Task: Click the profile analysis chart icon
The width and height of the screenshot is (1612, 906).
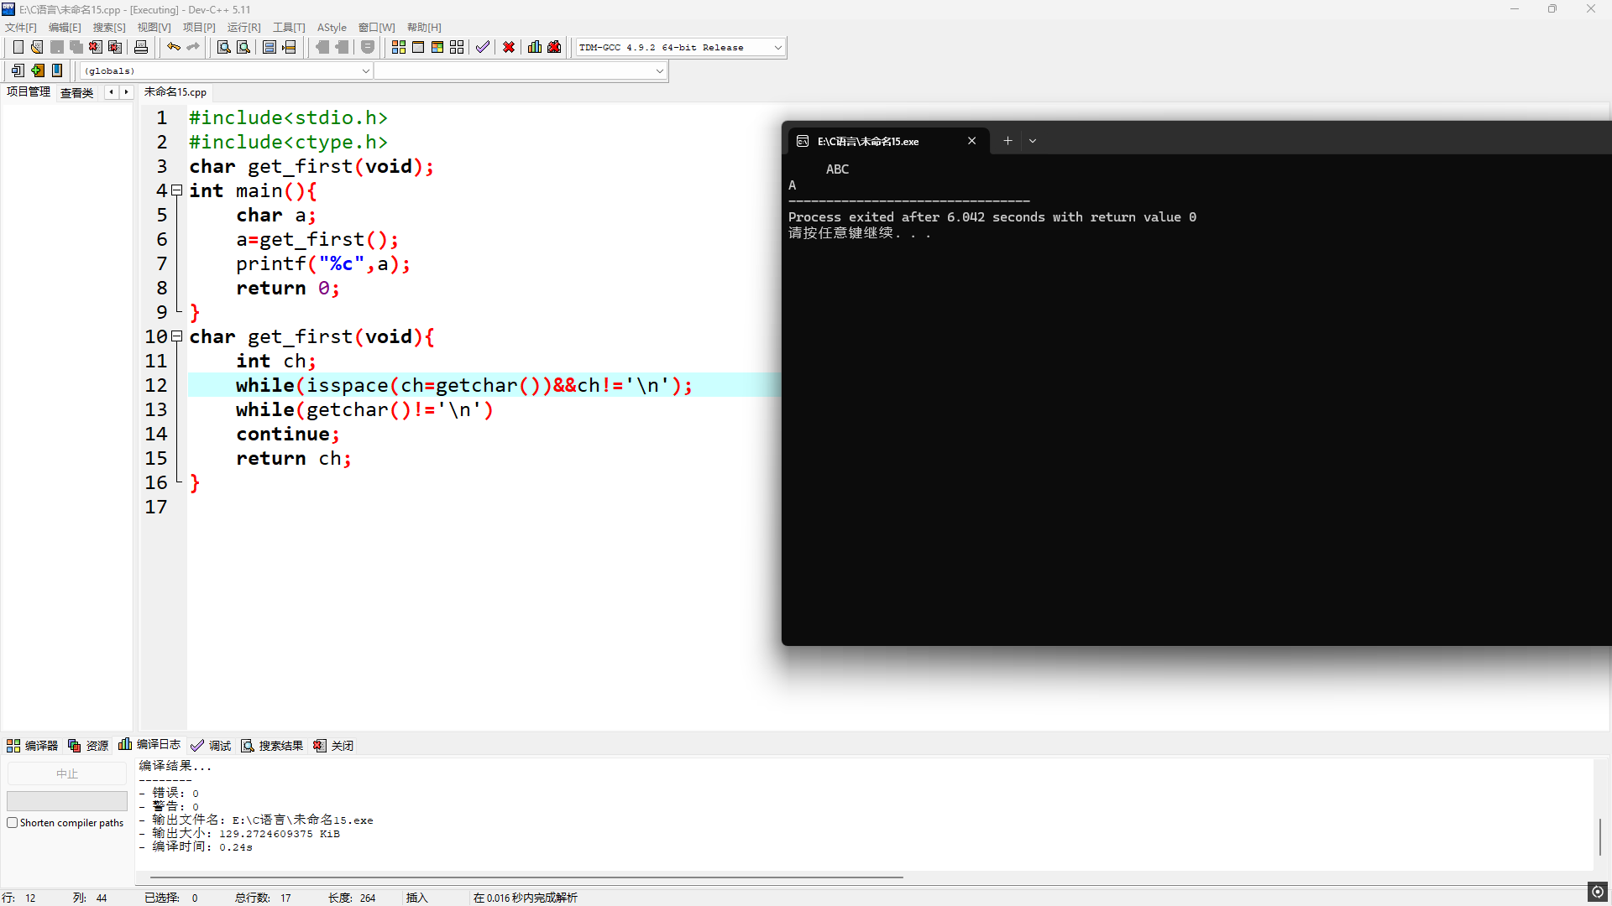Action: (535, 47)
